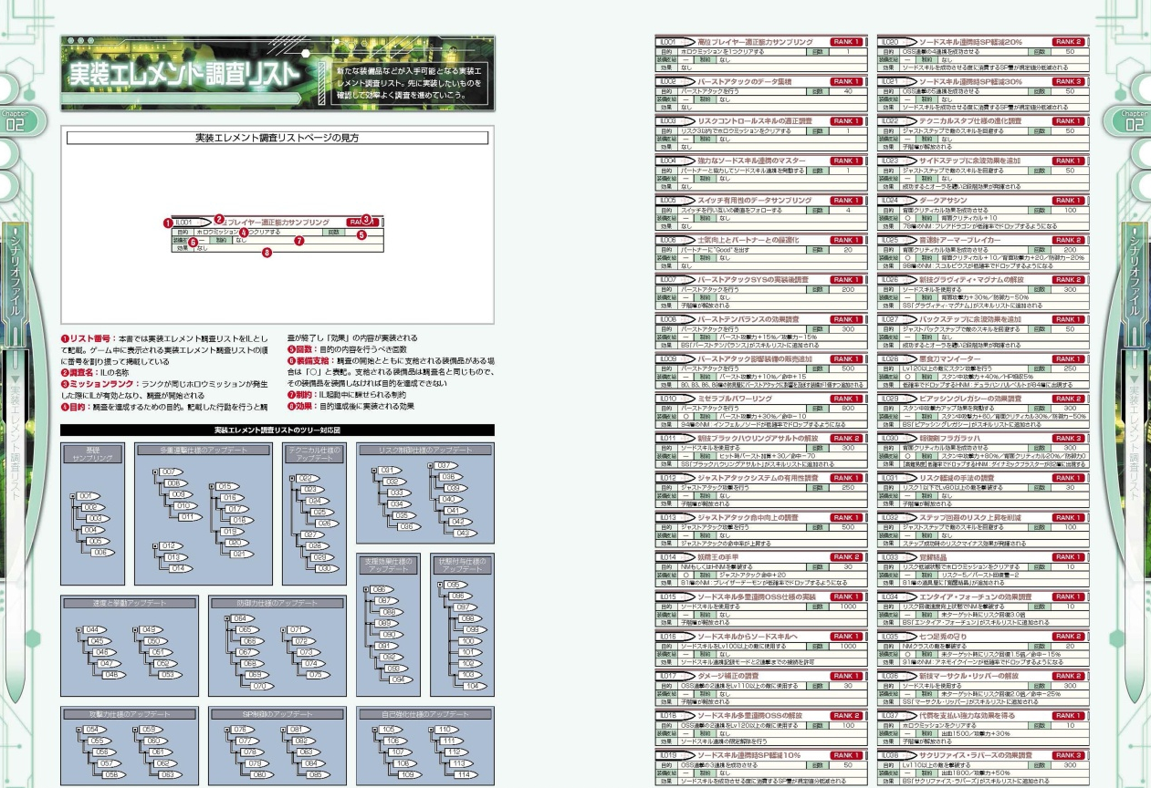1151x788 pixels.
Task: Click the 多重連撃仕様のアップデート group header
Action: coord(203,450)
